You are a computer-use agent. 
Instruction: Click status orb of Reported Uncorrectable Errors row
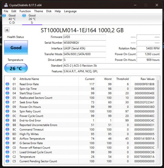point(7,125)
